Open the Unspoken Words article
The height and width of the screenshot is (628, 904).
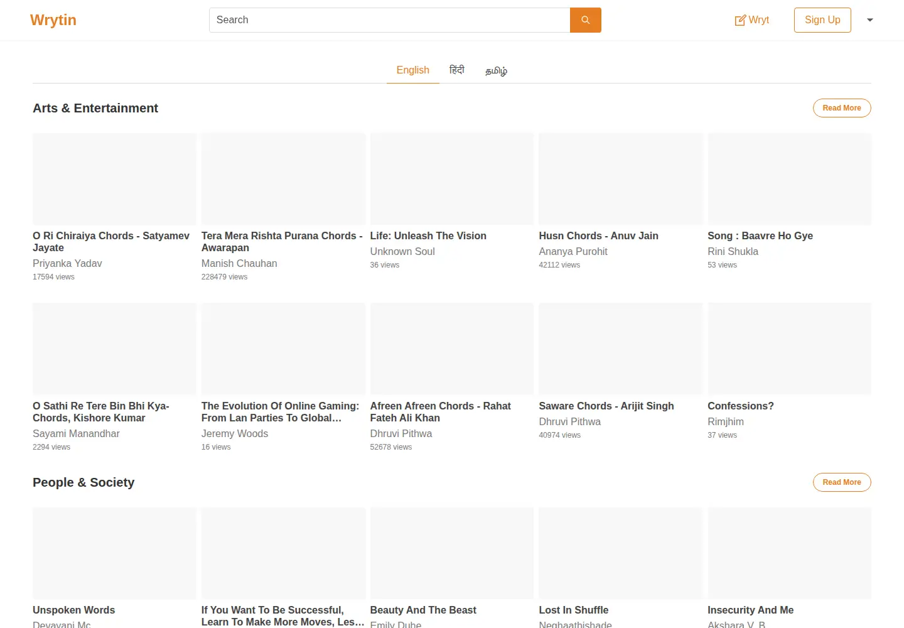coord(74,610)
